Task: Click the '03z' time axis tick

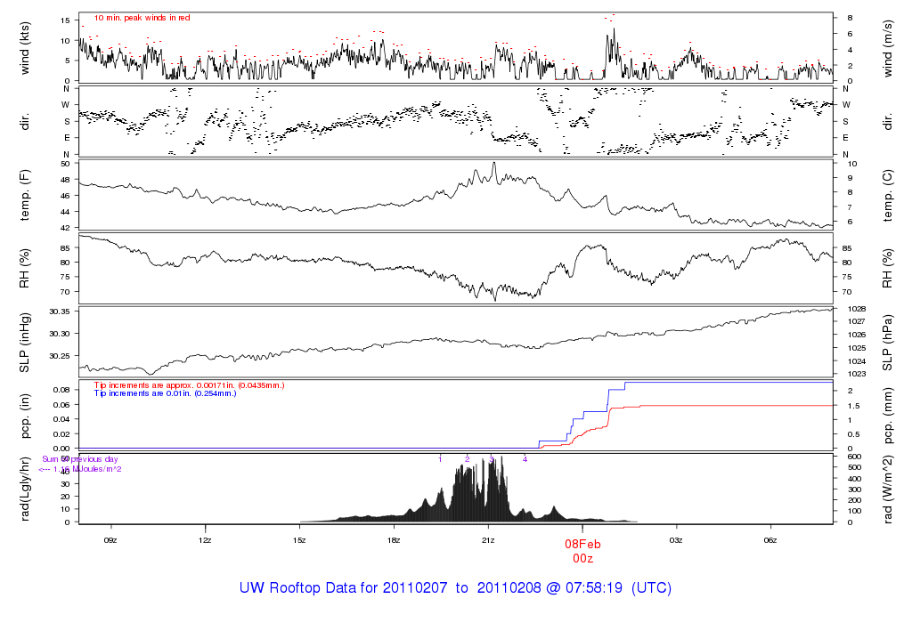Action: coord(676,540)
